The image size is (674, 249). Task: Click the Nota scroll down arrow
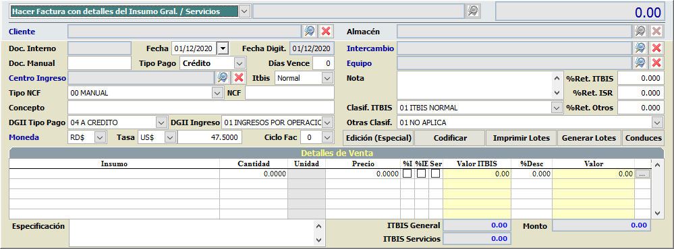(557, 93)
